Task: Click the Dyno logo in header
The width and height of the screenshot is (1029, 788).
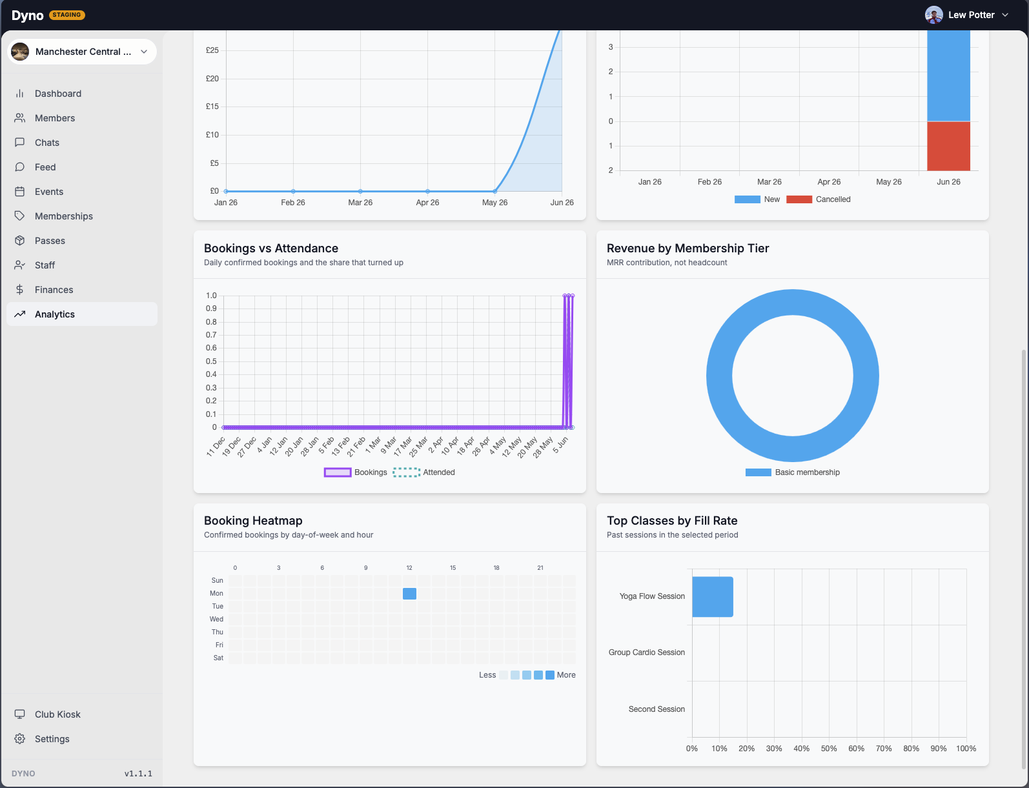Action: pos(27,15)
